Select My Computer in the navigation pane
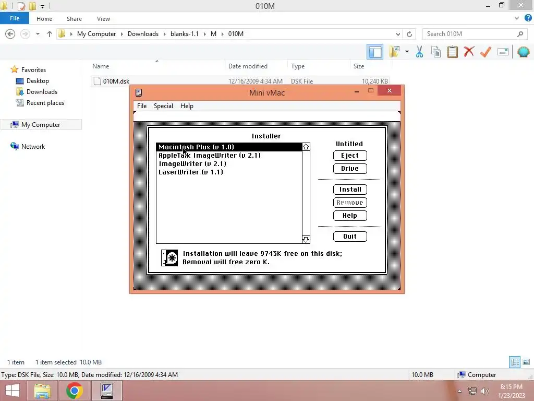This screenshot has width=534, height=401. pos(41,125)
